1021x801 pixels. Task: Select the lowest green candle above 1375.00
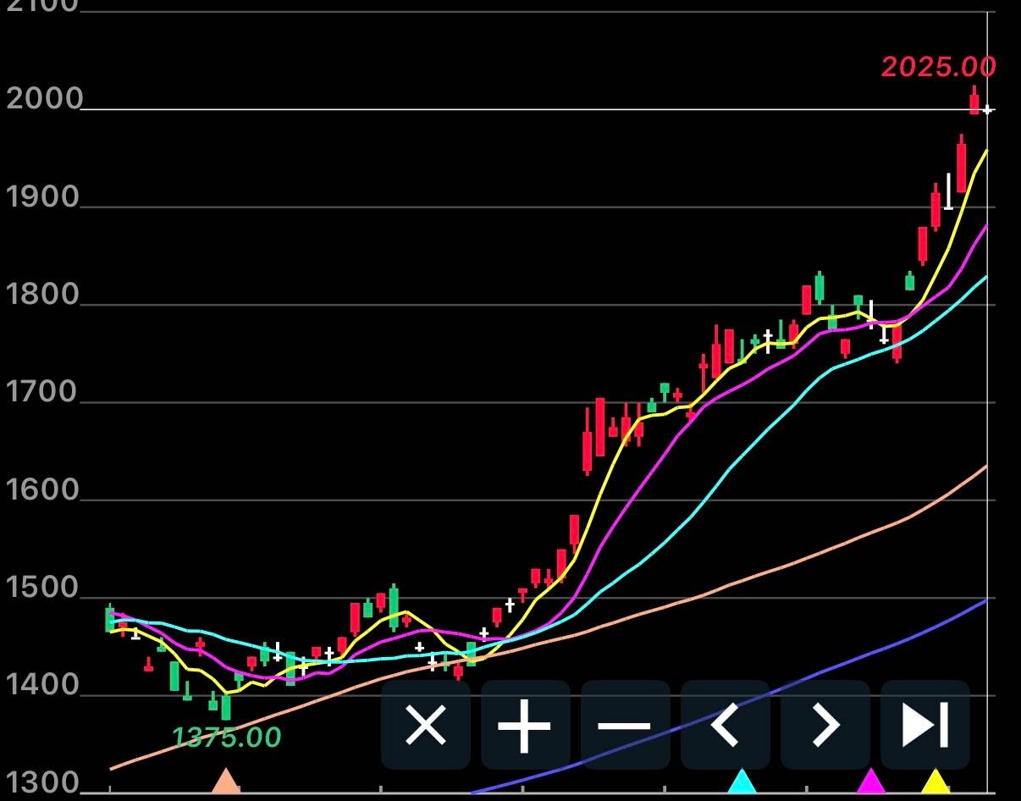225,707
